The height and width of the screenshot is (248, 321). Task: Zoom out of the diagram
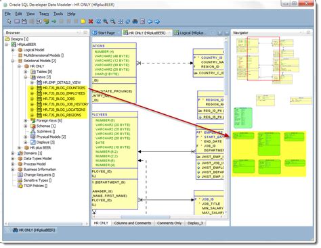click(113, 22)
